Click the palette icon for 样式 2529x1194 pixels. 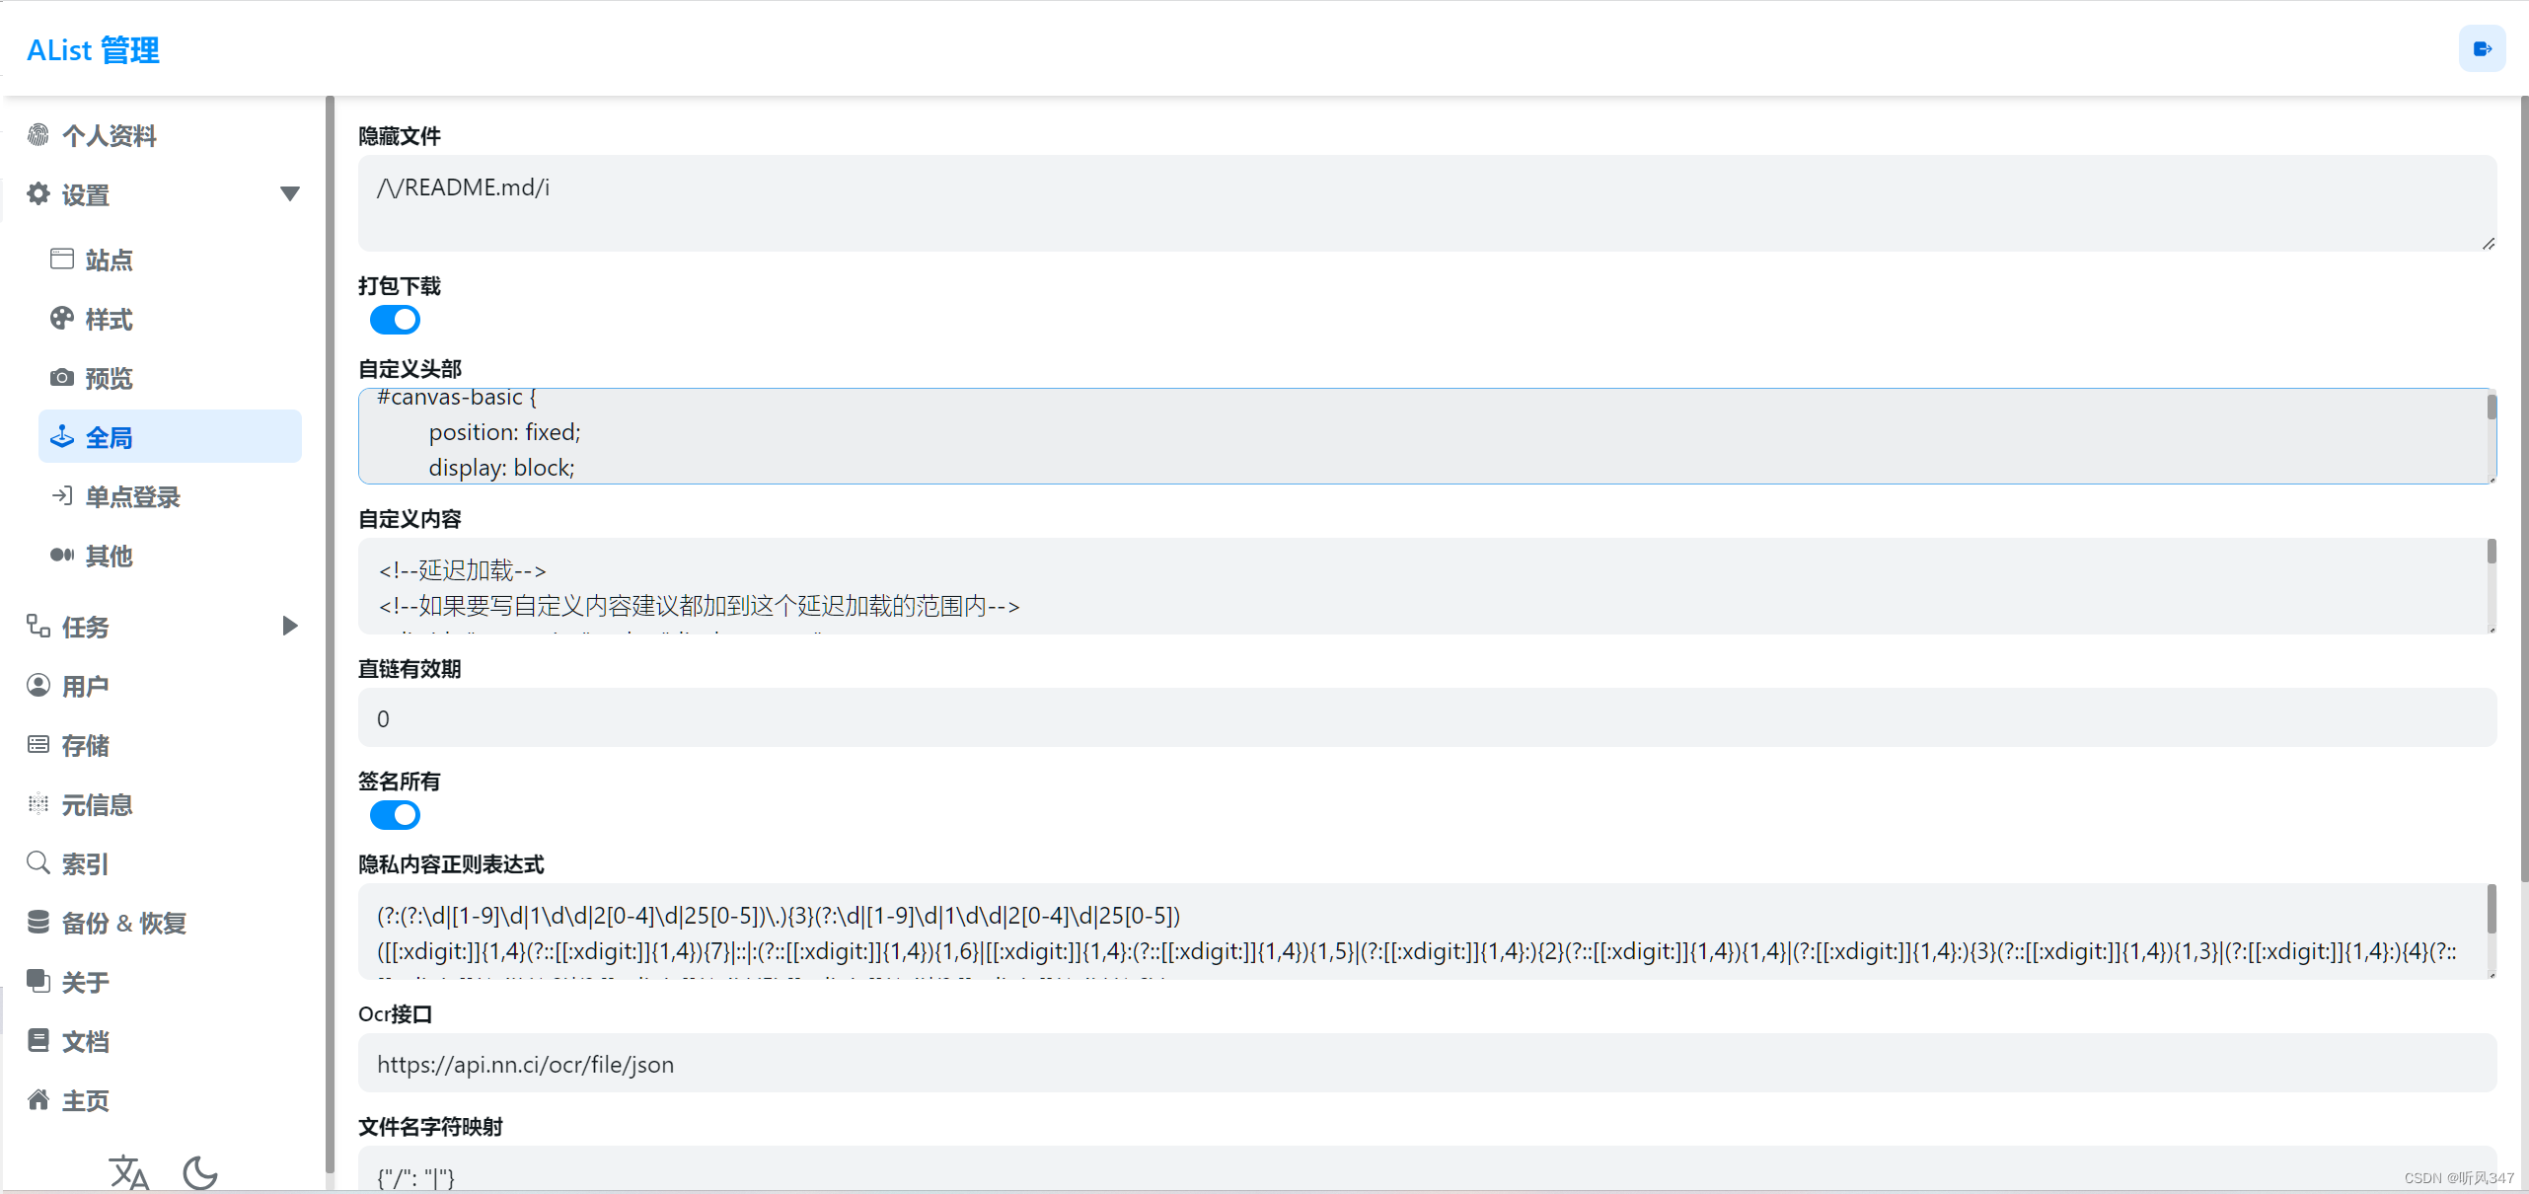click(62, 319)
